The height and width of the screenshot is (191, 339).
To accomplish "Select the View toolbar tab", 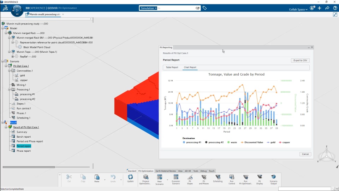I will (180, 171).
